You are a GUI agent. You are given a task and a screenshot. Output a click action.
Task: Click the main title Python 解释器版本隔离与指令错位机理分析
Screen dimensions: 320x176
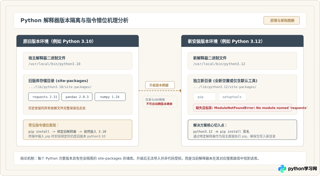(x=74, y=20)
